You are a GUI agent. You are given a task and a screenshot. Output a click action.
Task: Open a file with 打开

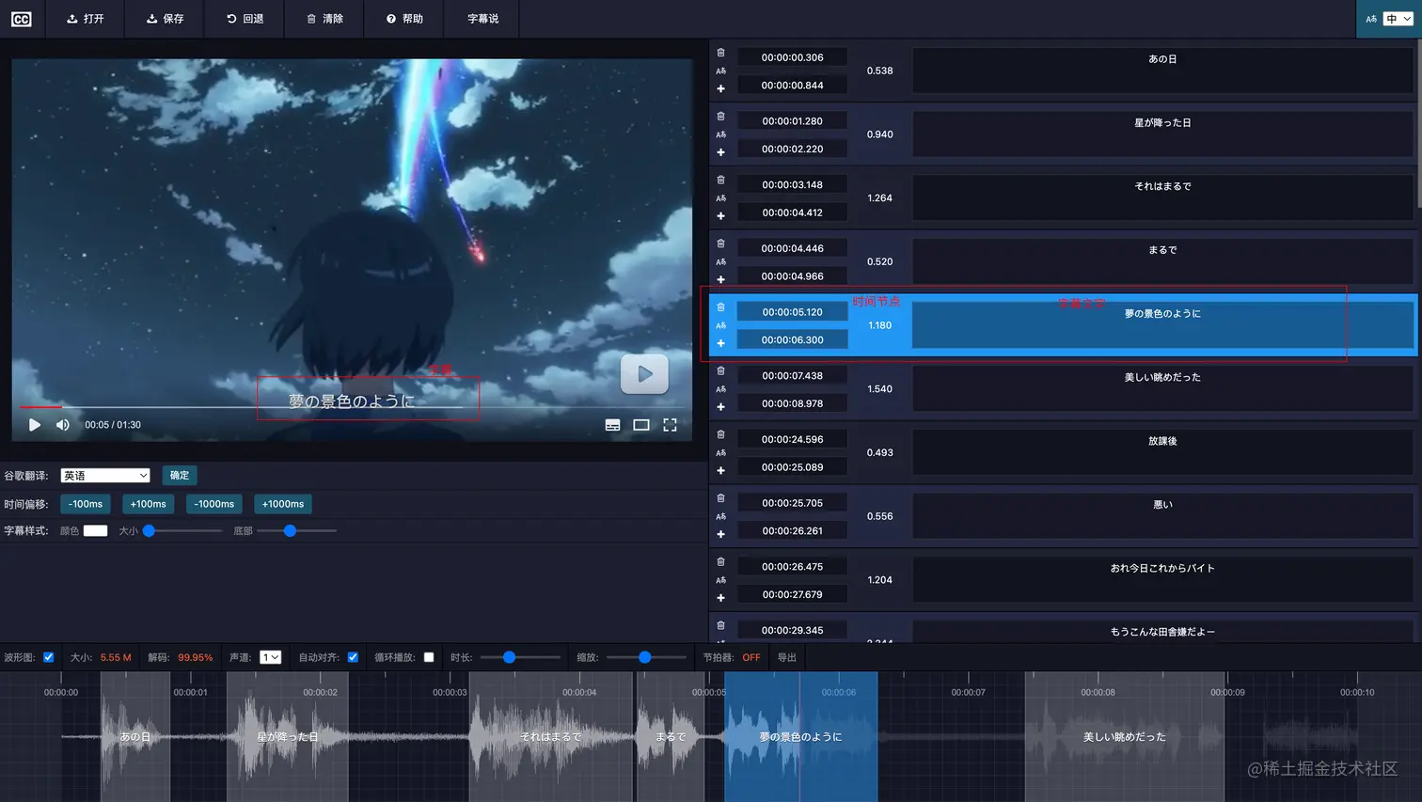85,19
